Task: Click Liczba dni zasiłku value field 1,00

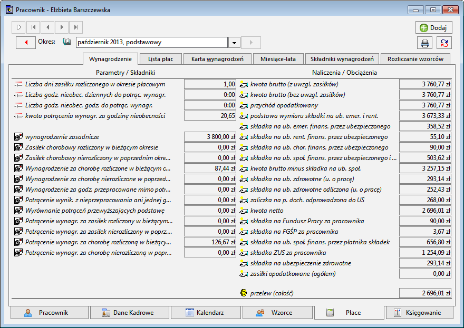Action: pyautogui.click(x=210, y=84)
